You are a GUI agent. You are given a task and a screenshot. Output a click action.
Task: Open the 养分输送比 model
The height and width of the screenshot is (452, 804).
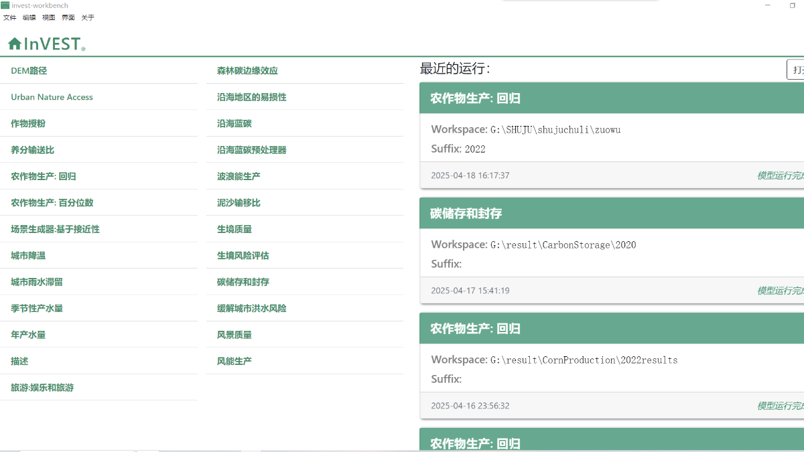pyautogui.click(x=98, y=150)
